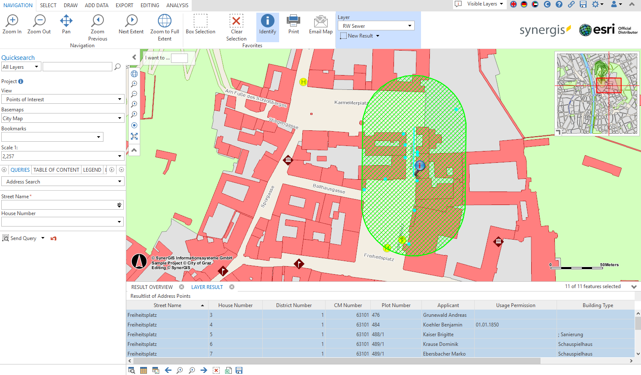This screenshot has height=375, width=641.
Task: Close the LAYER RESULT tab
Action: tap(232, 287)
